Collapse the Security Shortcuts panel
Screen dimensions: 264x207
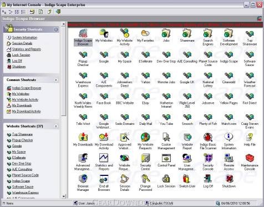56,29
